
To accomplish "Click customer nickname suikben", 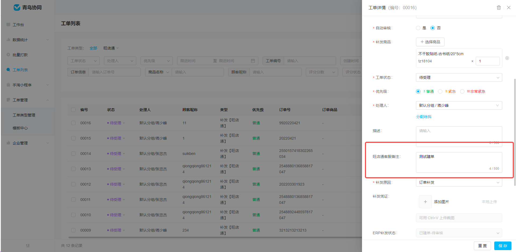I will pyautogui.click(x=189, y=154).
